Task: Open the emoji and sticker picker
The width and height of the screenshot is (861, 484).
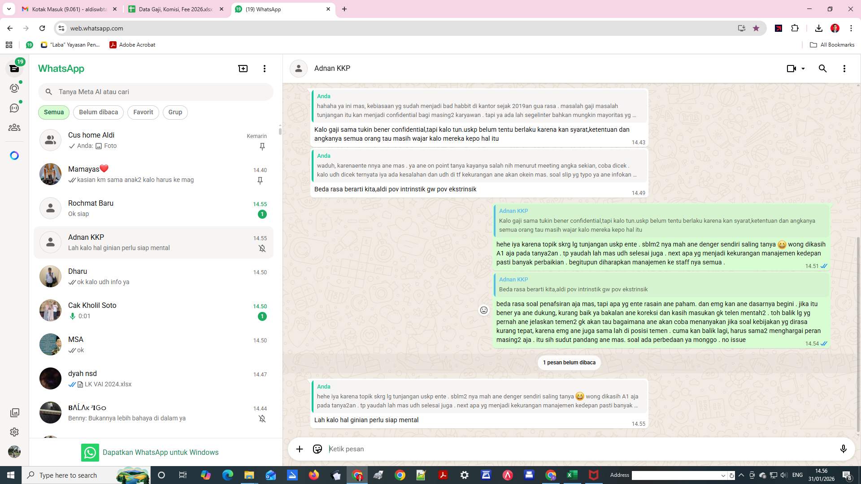Action: coord(317,449)
